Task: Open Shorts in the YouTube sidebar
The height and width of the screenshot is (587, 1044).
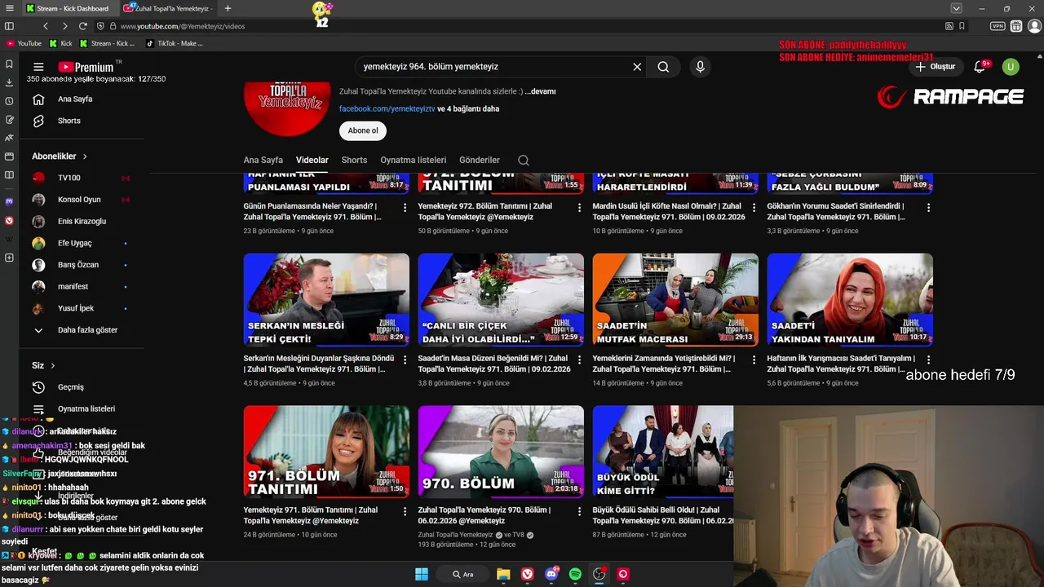Action: pyautogui.click(x=69, y=121)
